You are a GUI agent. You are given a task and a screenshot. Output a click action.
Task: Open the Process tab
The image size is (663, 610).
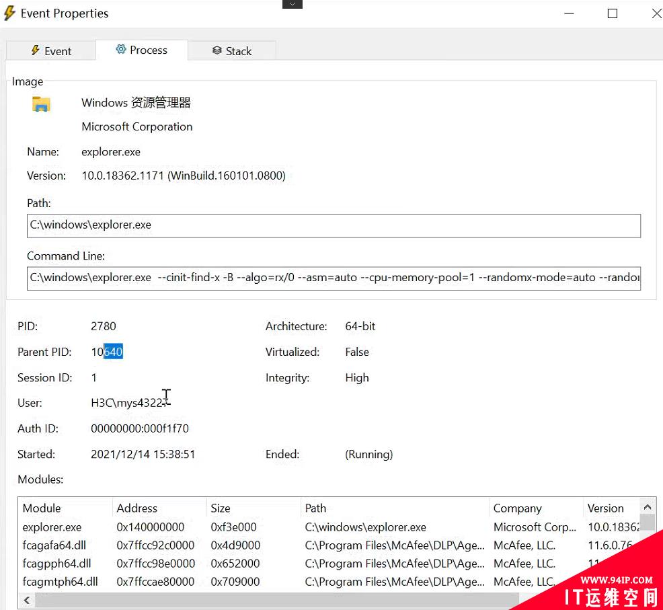142,50
